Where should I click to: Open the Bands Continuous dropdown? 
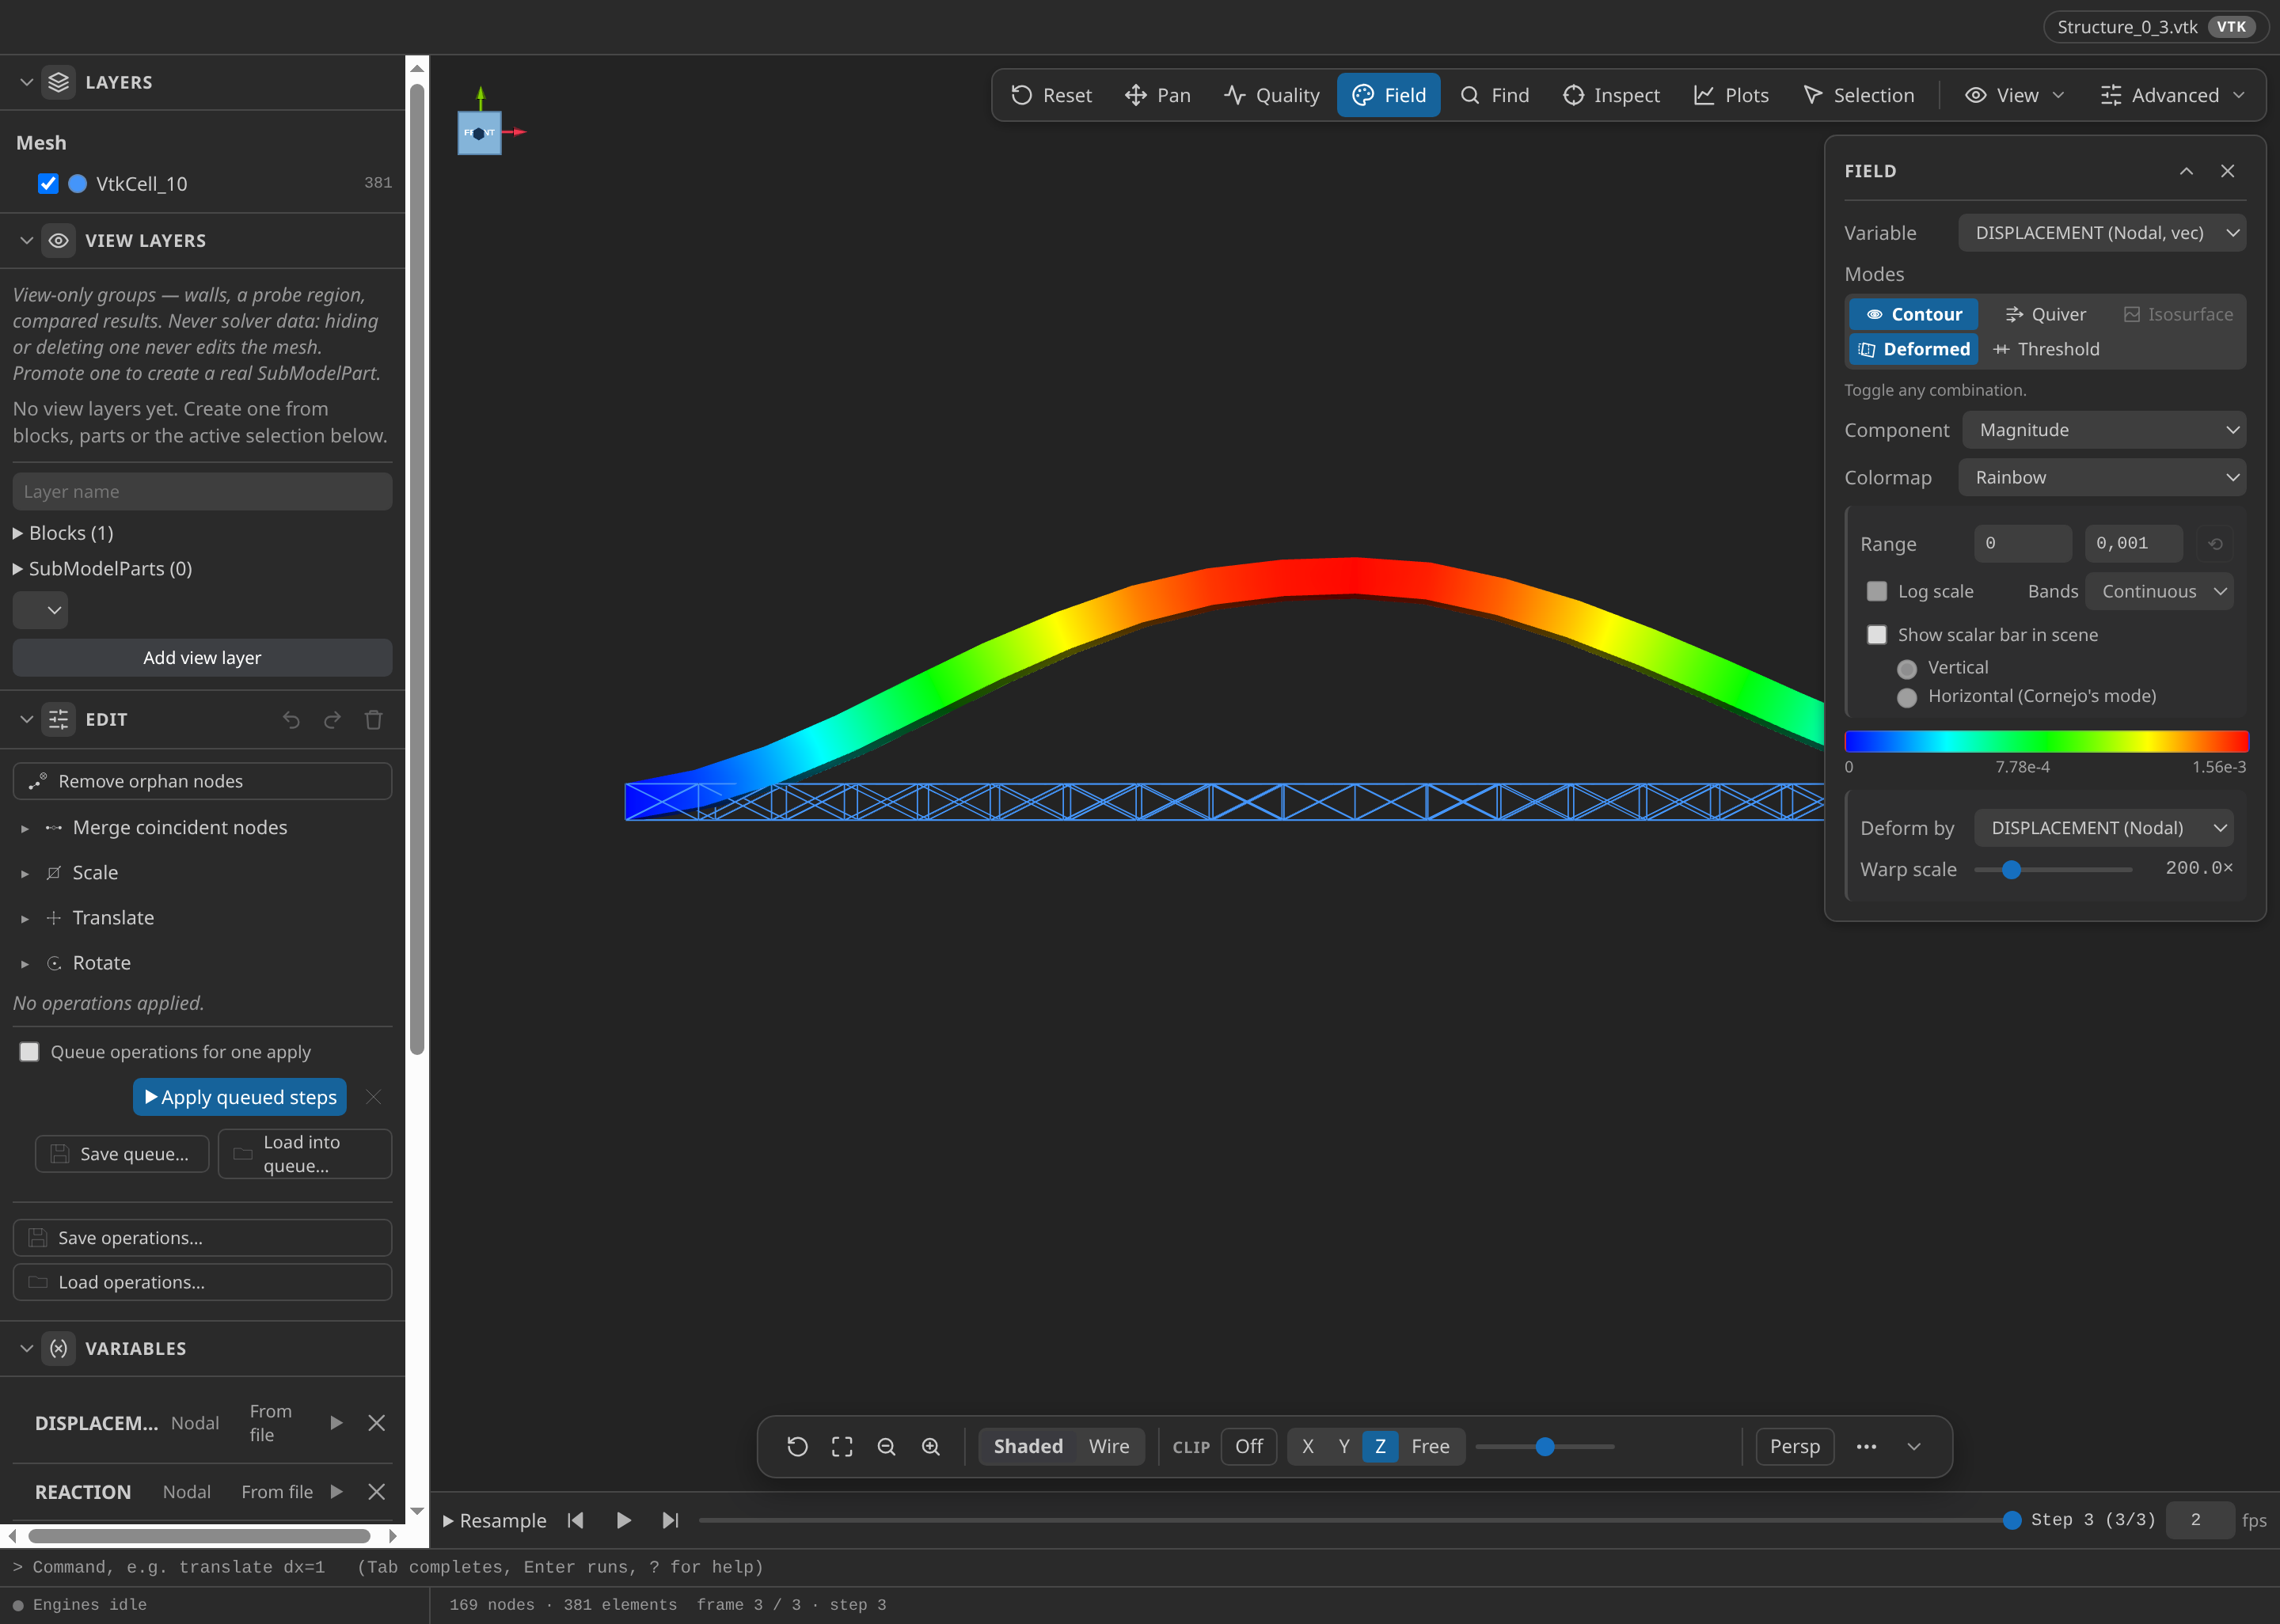point(2159,591)
